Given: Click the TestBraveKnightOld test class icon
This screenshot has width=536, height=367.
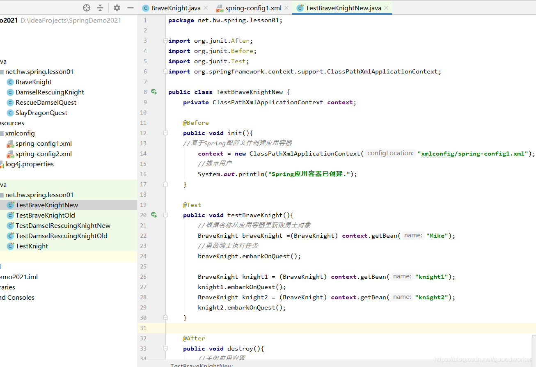Looking at the screenshot, I should click(11, 216).
